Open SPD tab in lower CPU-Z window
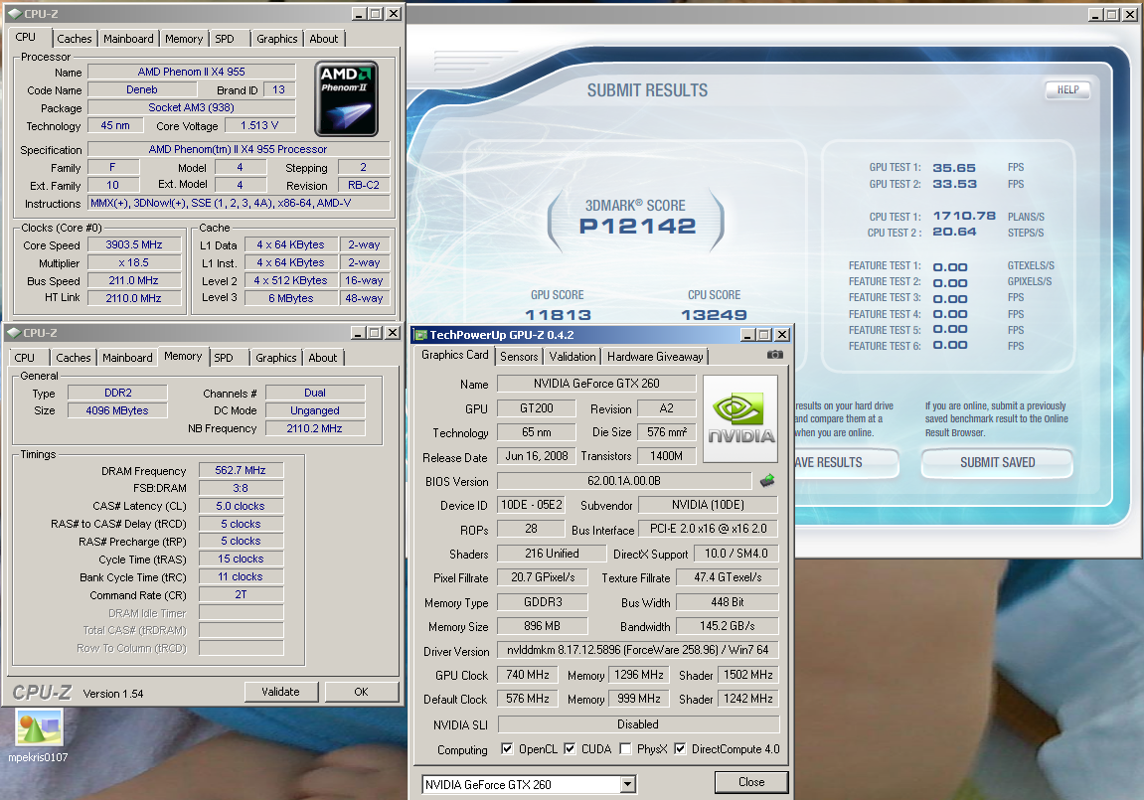The image size is (1144, 800). pyautogui.click(x=224, y=358)
